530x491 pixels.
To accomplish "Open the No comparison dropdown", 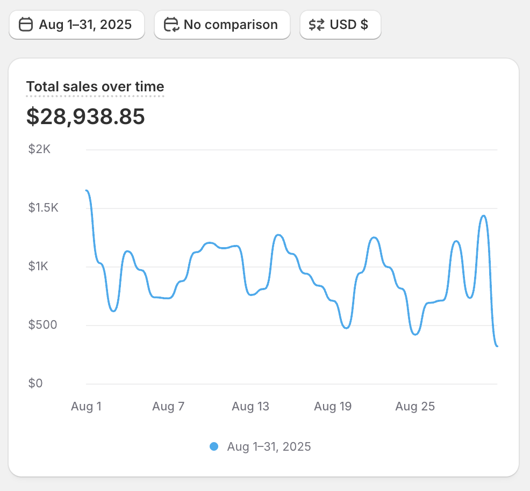I will (222, 25).
